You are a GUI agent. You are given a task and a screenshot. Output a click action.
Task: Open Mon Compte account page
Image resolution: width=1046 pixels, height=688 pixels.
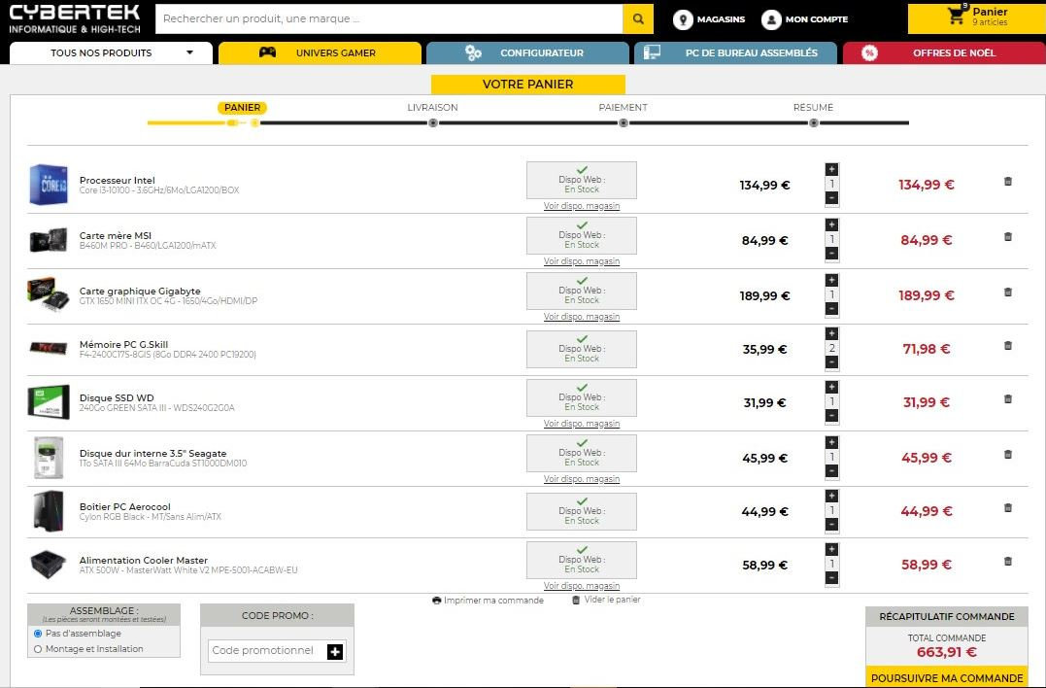pos(804,19)
